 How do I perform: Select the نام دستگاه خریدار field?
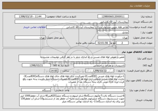coord(72,22)
